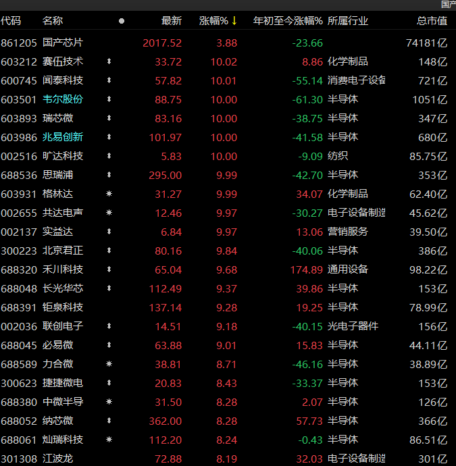The image size is (456, 466).
Task: Click the 名称 column header
Action: (x=53, y=21)
